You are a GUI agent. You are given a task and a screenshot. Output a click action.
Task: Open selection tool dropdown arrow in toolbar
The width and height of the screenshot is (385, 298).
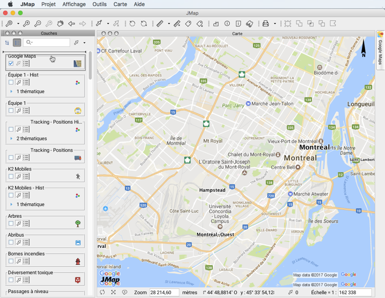(108, 24)
